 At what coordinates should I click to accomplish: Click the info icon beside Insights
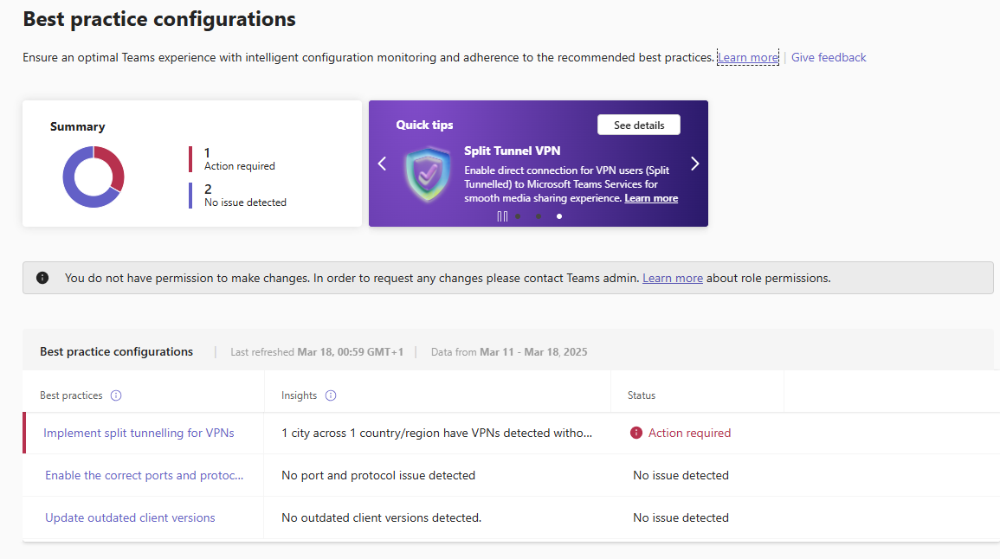click(x=331, y=395)
